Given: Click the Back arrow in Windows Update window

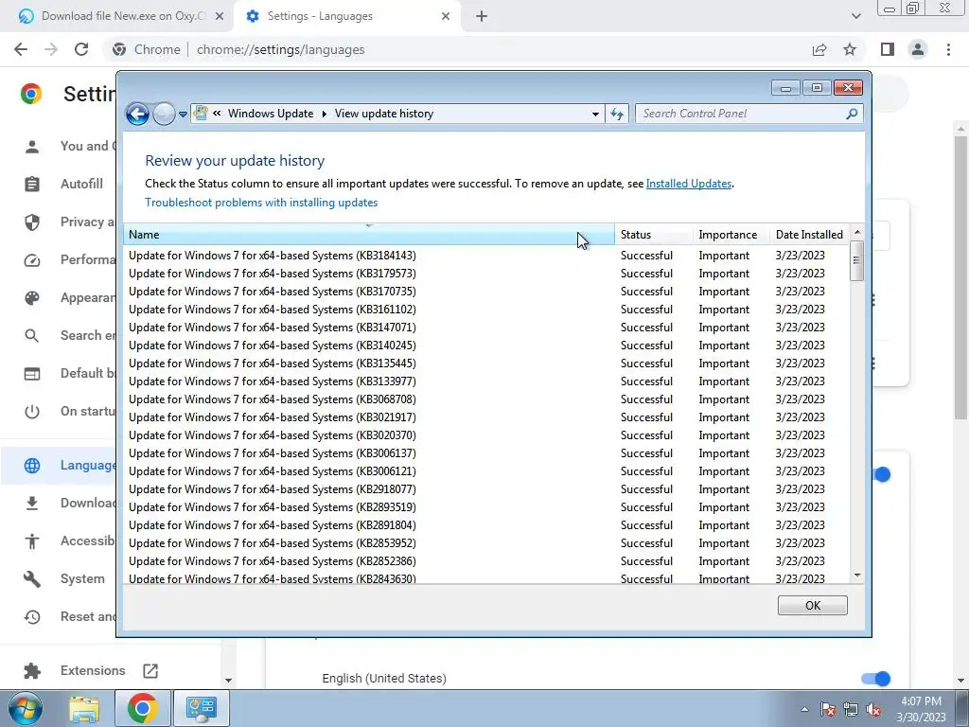Looking at the screenshot, I should coord(137,114).
